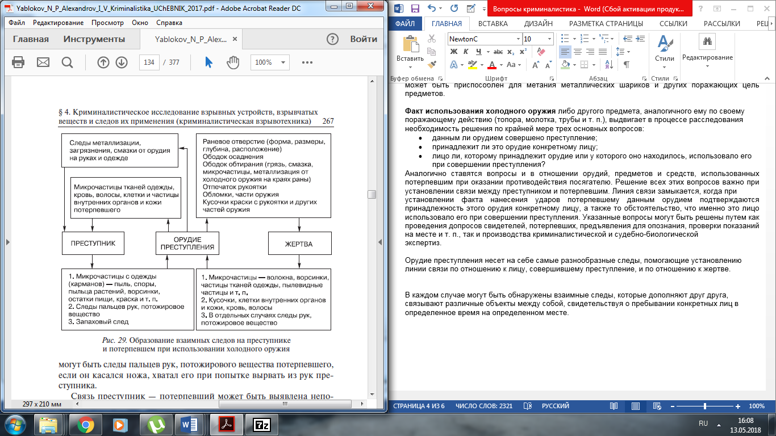Activate the hand pan tool in Acrobat
Screen dimensions: 776x436
pos(233,62)
